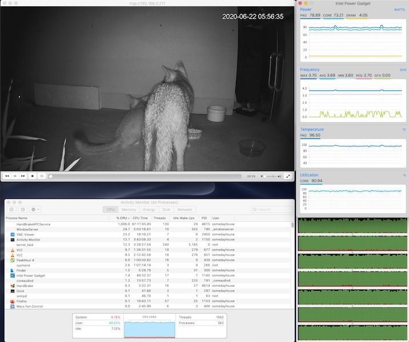The height and width of the screenshot is (342, 409).
Task: Switch to the CPU tab
Action: pyautogui.click(x=111, y=210)
